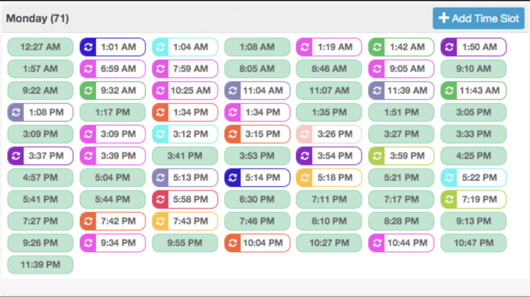Open the 11:39 PM time slot
The width and height of the screenshot is (530, 297).
click(40, 264)
